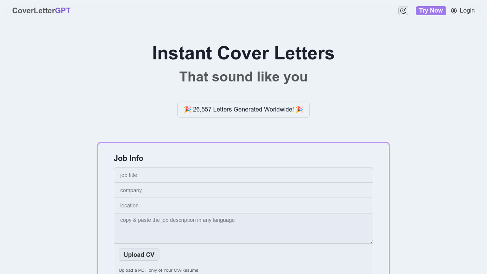This screenshot has height=274, width=487.
Task: Click the Upload CV button
Action: click(139, 254)
